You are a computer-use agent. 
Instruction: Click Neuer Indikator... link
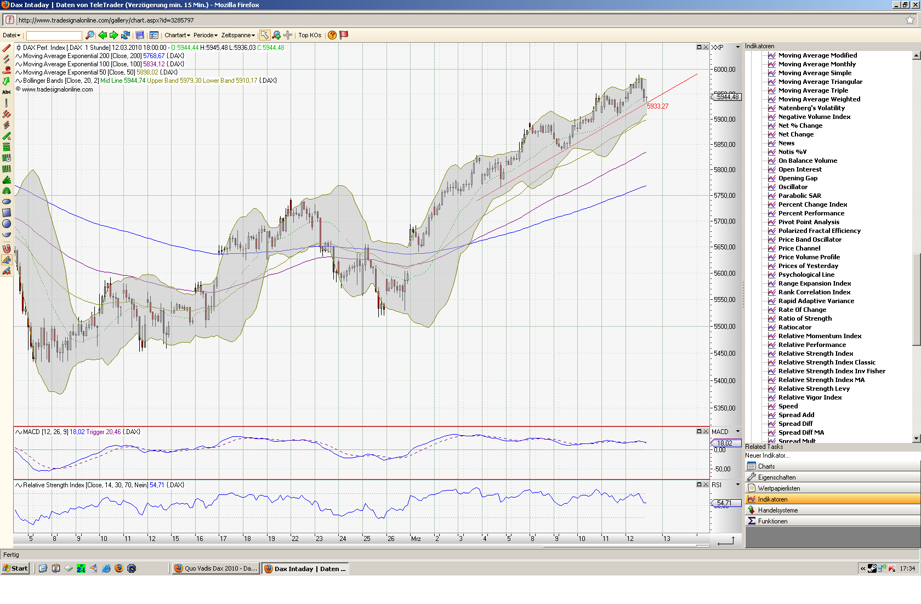point(767,455)
